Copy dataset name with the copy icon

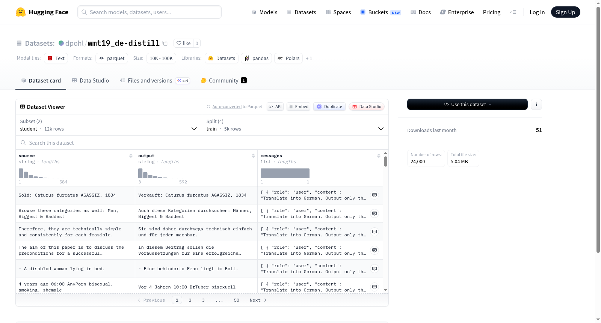click(165, 43)
